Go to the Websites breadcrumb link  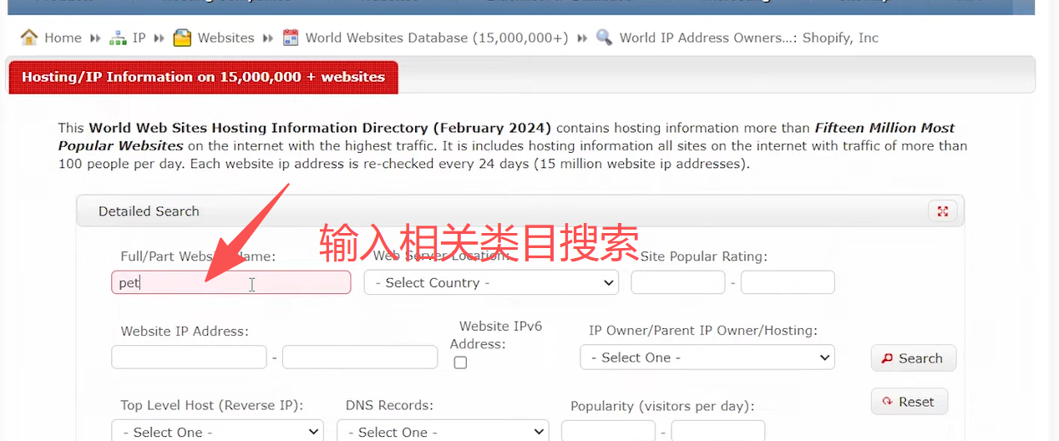click(x=225, y=38)
